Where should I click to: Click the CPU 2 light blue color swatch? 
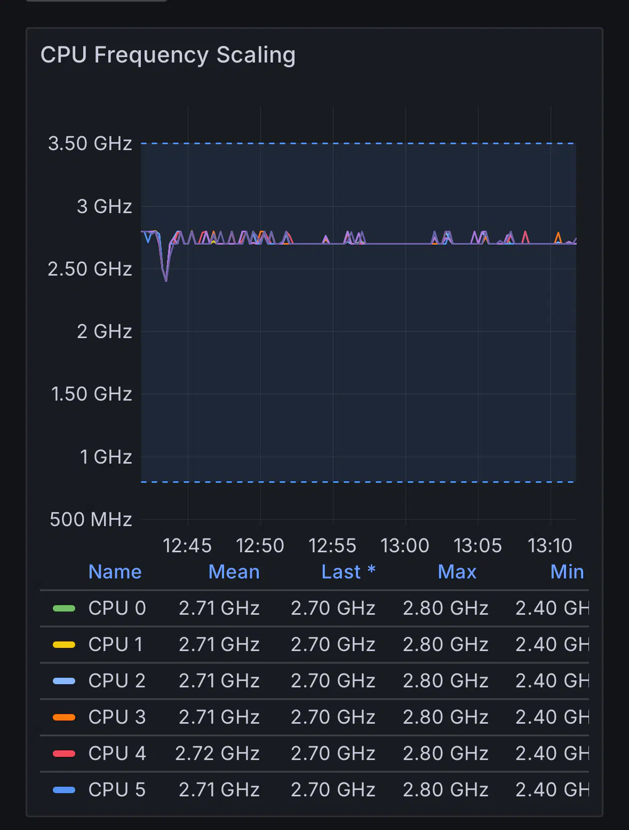[64, 681]
